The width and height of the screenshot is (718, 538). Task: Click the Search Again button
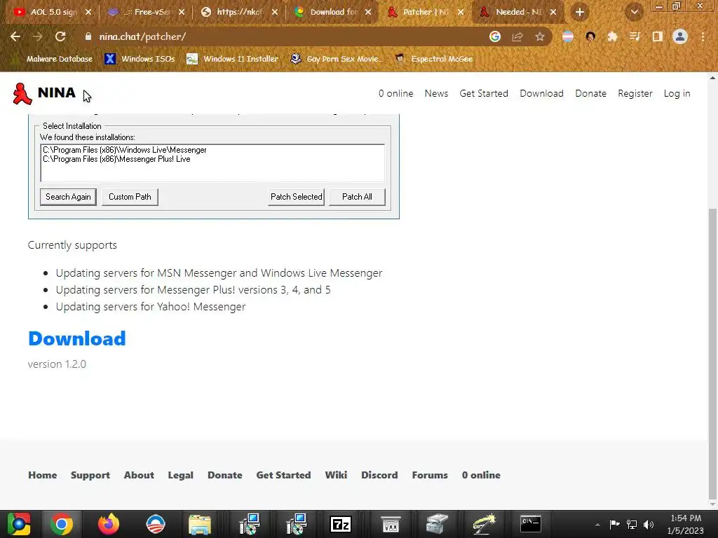click(x=68, y=197)
